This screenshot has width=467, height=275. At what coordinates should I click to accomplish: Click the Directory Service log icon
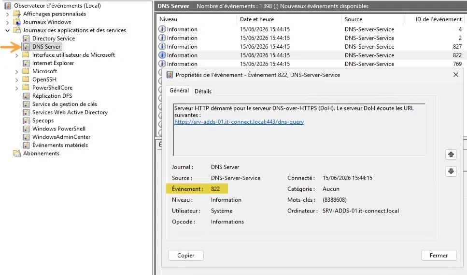pyautogui.click(x=26, y=39)
